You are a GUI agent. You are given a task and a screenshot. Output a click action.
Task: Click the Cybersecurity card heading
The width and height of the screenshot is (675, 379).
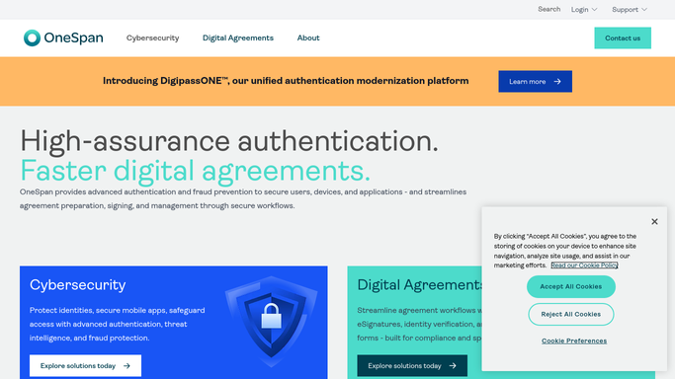pyautogui.click(x=77, y=285)
